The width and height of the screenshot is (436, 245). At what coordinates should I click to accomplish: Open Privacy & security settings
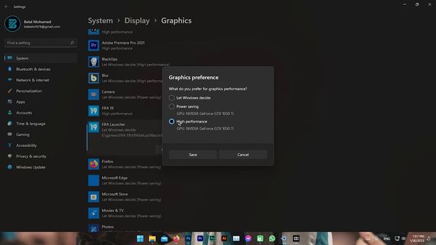pos(41,156)
